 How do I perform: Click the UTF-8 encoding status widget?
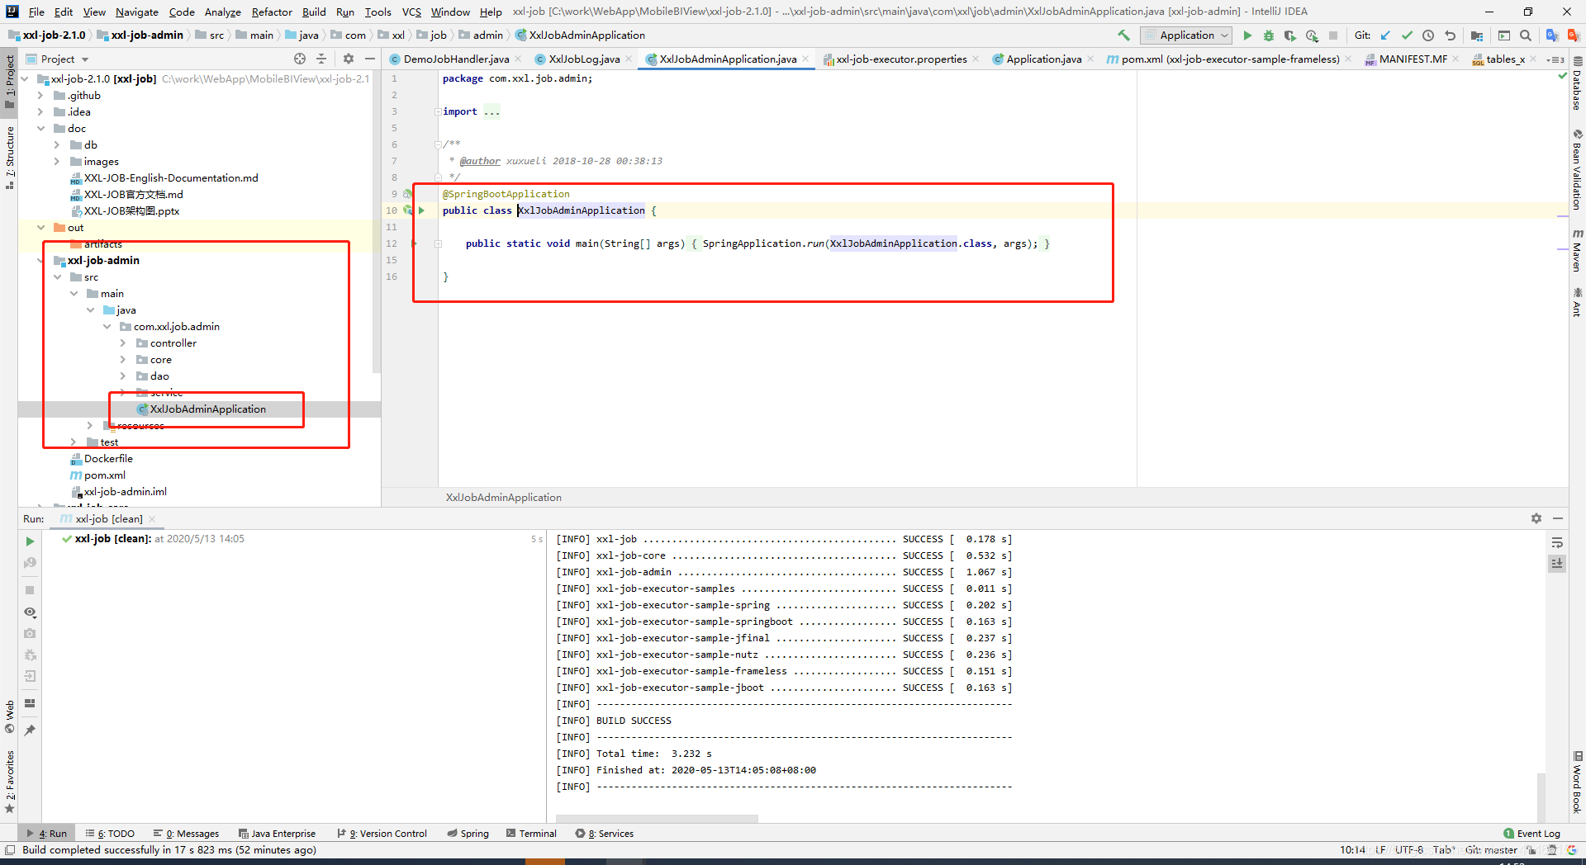(x=1409, y=850)
